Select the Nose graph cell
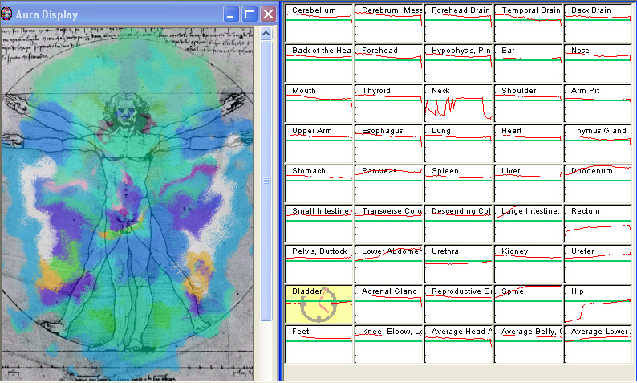 [598, 63]
